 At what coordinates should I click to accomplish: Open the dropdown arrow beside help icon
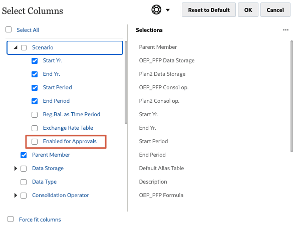coord(168,10)
